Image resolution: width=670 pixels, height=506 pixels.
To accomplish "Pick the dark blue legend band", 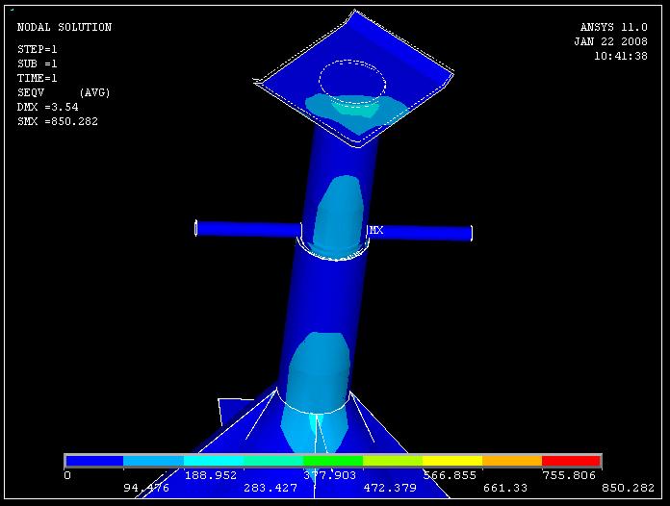I will (x=95, y=461).
